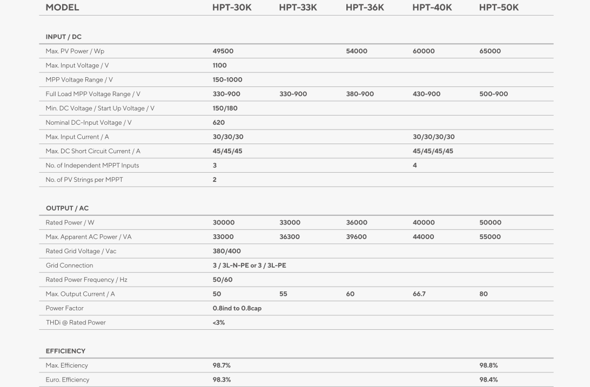Select the HPT-50K column header
Image resolution: width=590 pixels, height=387 pixels.
[x=498, y=8]
